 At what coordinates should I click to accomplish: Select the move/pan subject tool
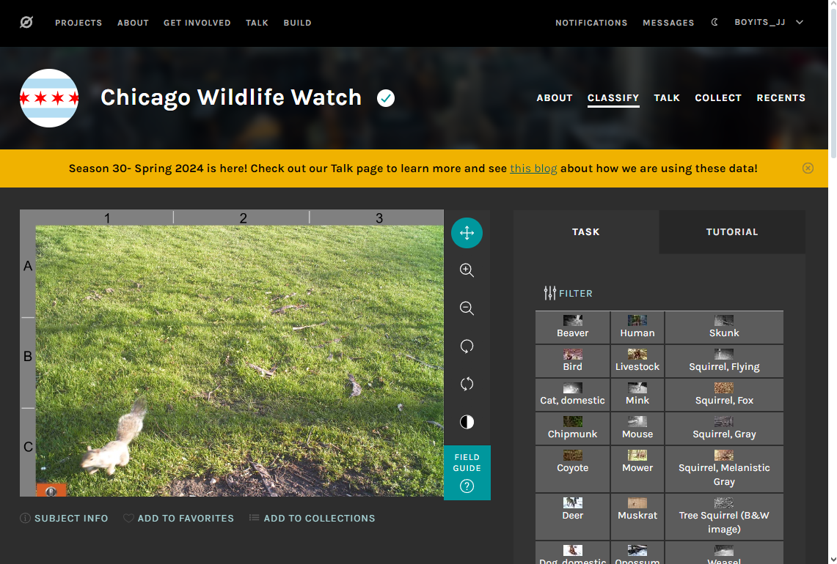[x=467, y=233]
